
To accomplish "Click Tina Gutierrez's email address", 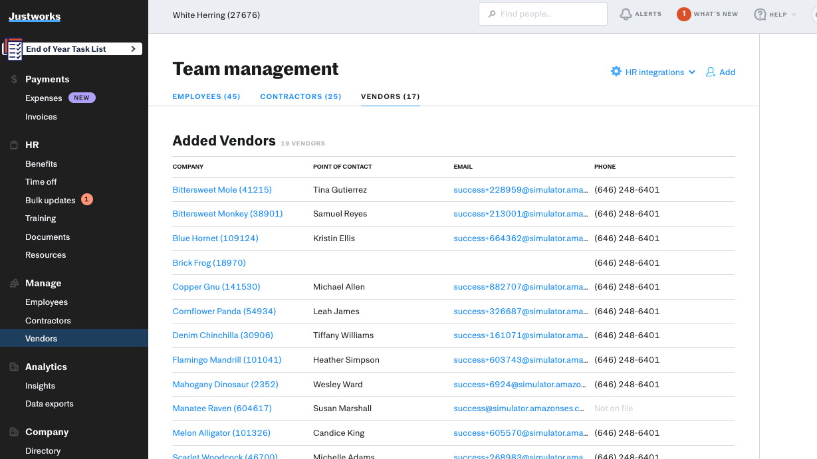I will coord(521,189).
